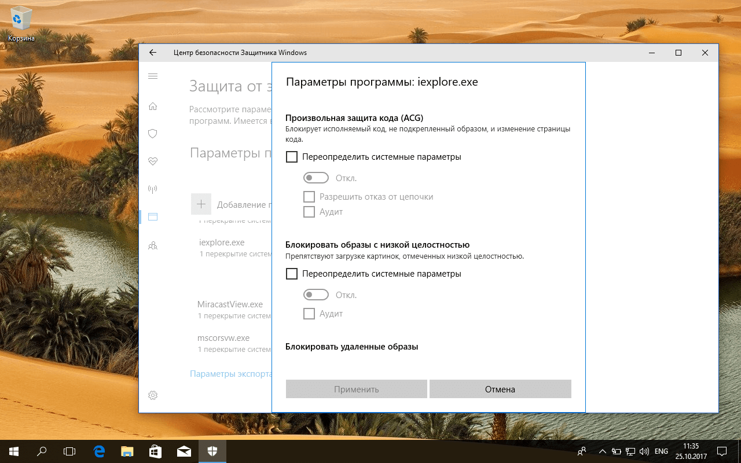741x463 pixels.
Task: Go back with the Defender window's arrow
Action: click(x=153, y=53)
